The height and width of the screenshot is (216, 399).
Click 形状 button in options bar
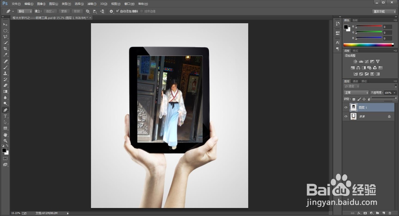[x=77, y=12]
